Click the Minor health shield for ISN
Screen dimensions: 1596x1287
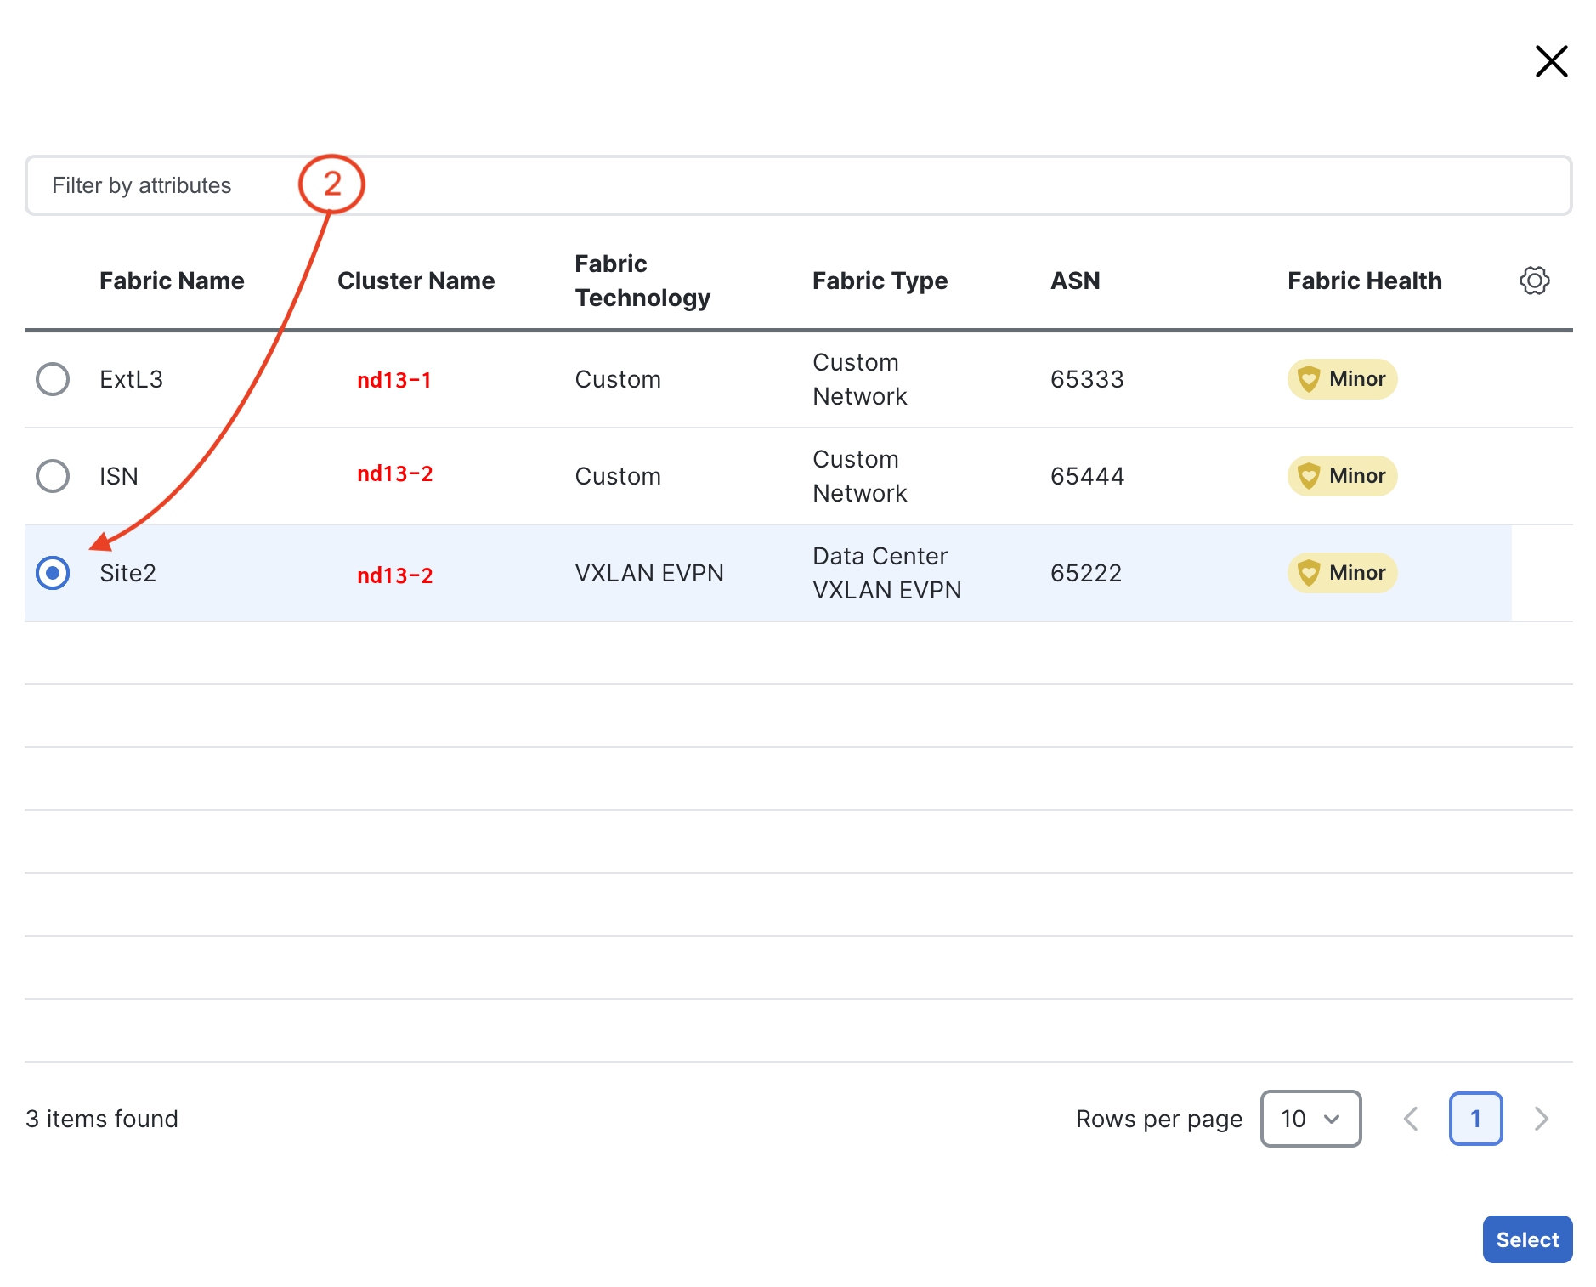[x=1309, y=476]
